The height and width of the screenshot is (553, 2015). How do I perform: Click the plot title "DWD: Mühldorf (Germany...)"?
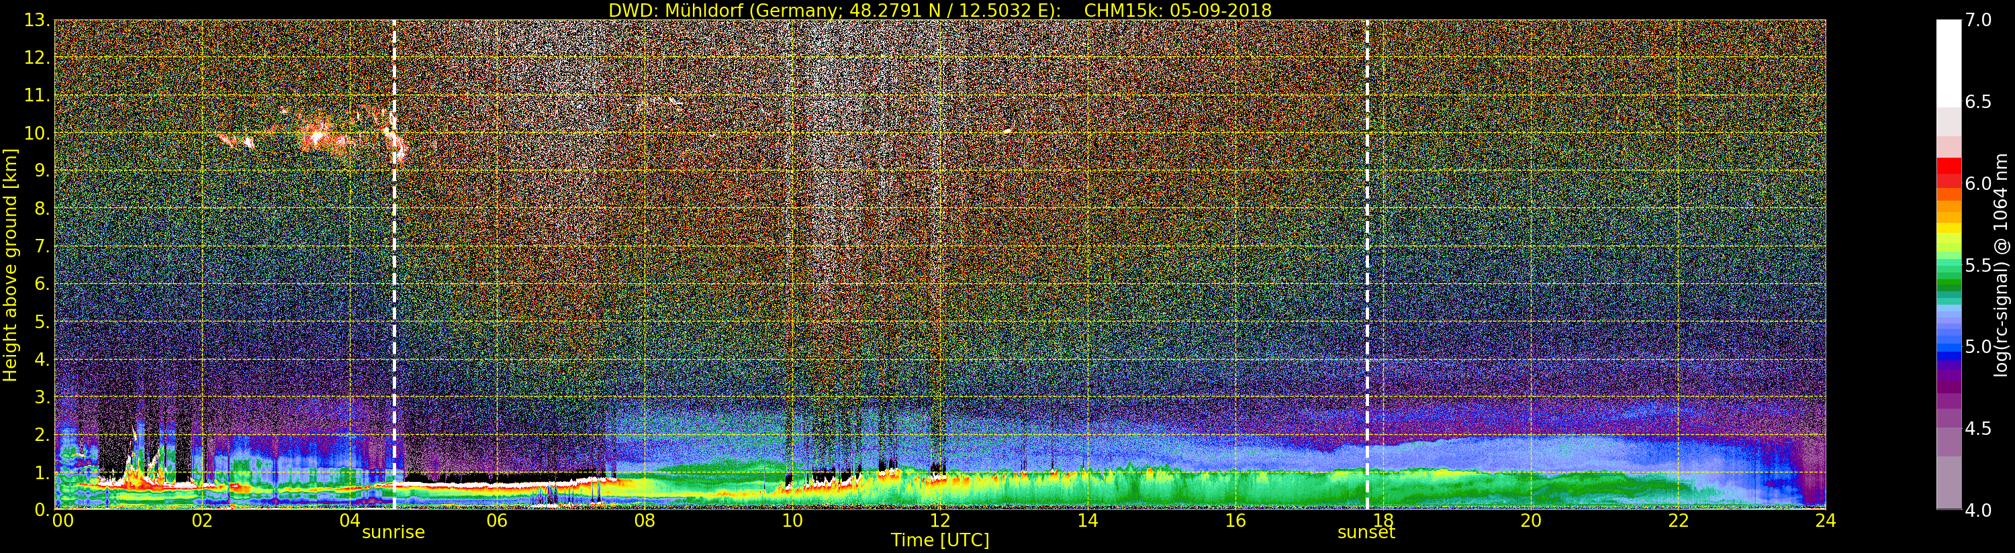pyautogui.click(x=940, y=10)
